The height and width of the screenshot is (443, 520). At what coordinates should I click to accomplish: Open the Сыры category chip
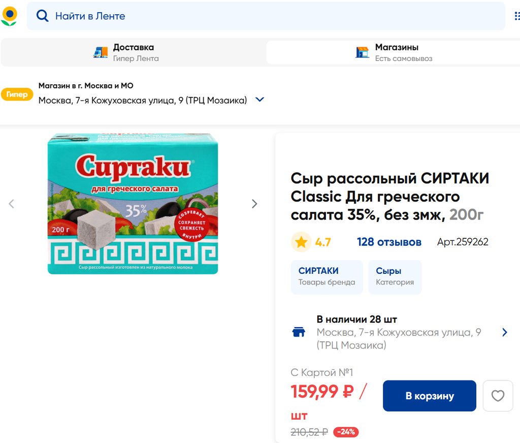coord(395,277)
